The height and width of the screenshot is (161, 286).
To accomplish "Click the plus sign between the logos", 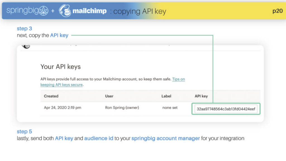I will 53,11.
